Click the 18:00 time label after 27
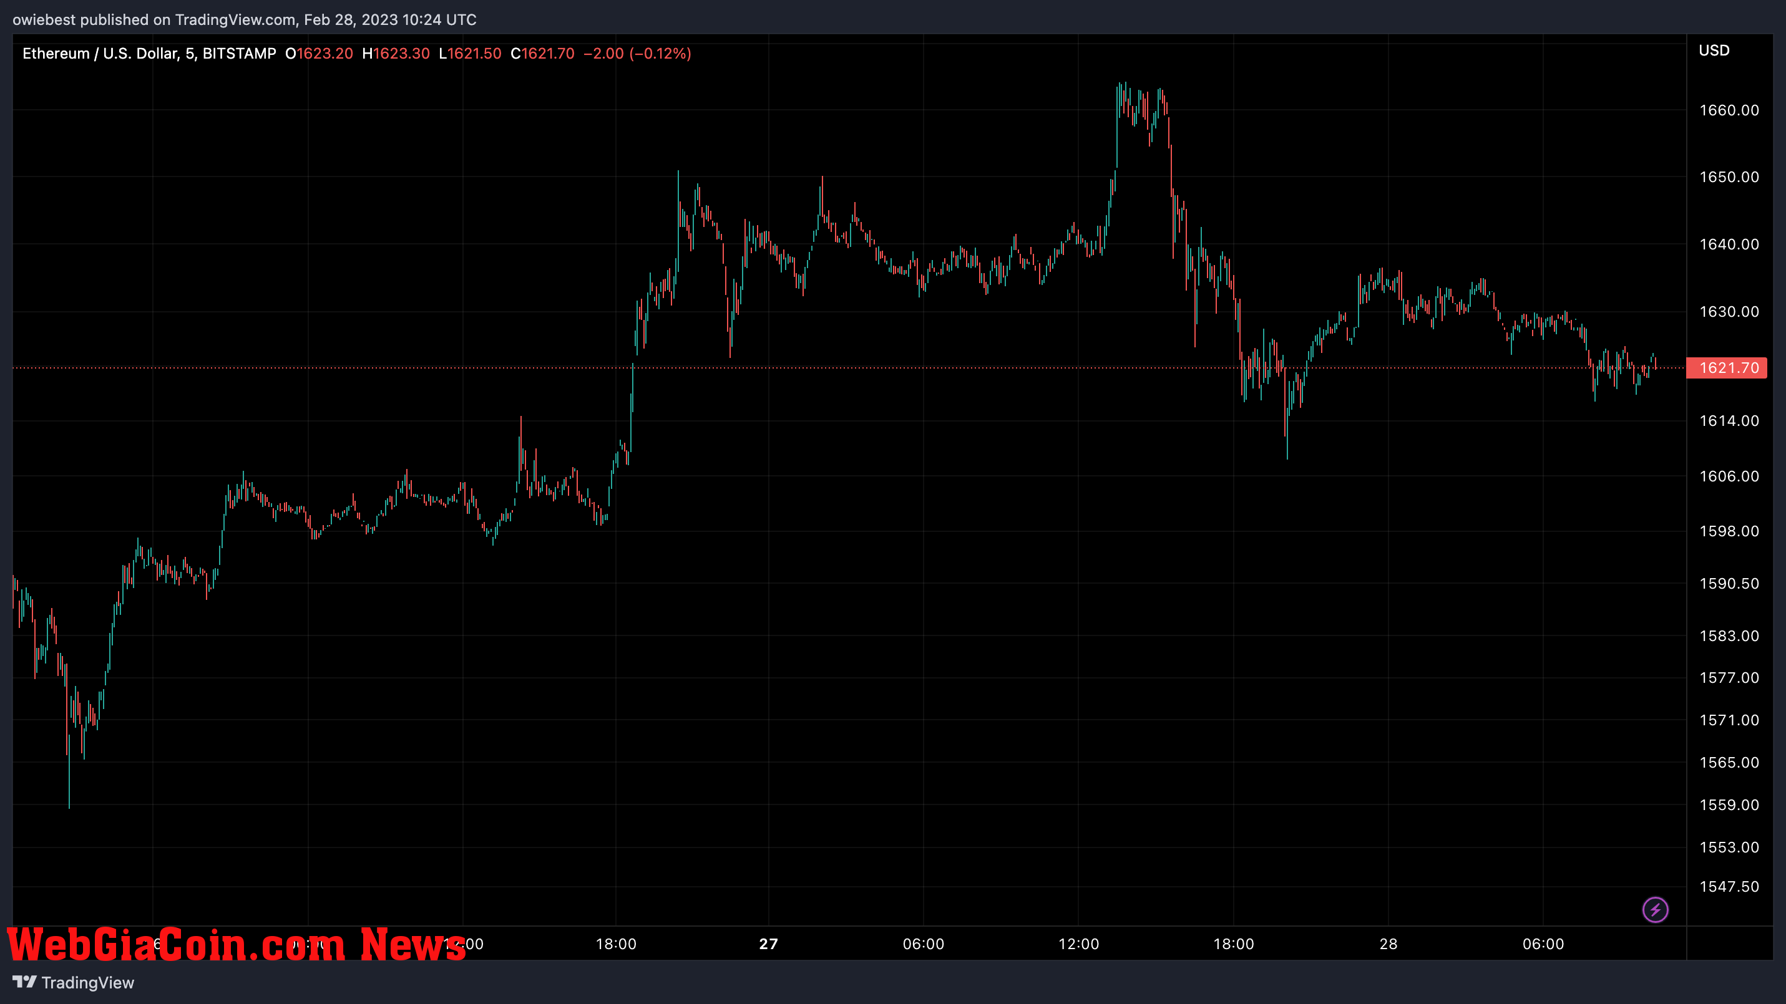This screenshot has height=1004, width=1786. click(1234, 944)
